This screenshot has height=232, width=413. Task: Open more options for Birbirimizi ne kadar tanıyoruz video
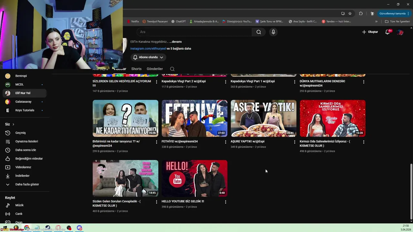click(156, 142)
